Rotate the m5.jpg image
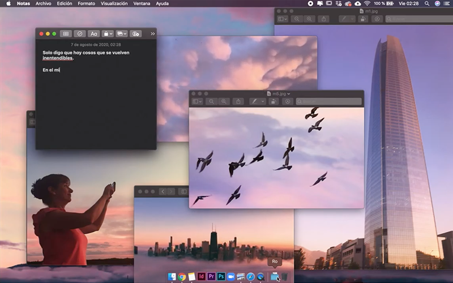 tap(273, 101)
